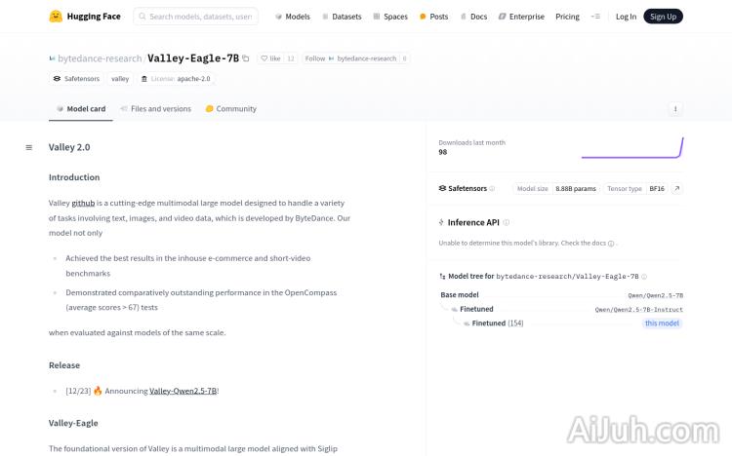Open the Qwen/Qwen2.5-7B base model link
The image size is (732, 456).
(656, 295)
